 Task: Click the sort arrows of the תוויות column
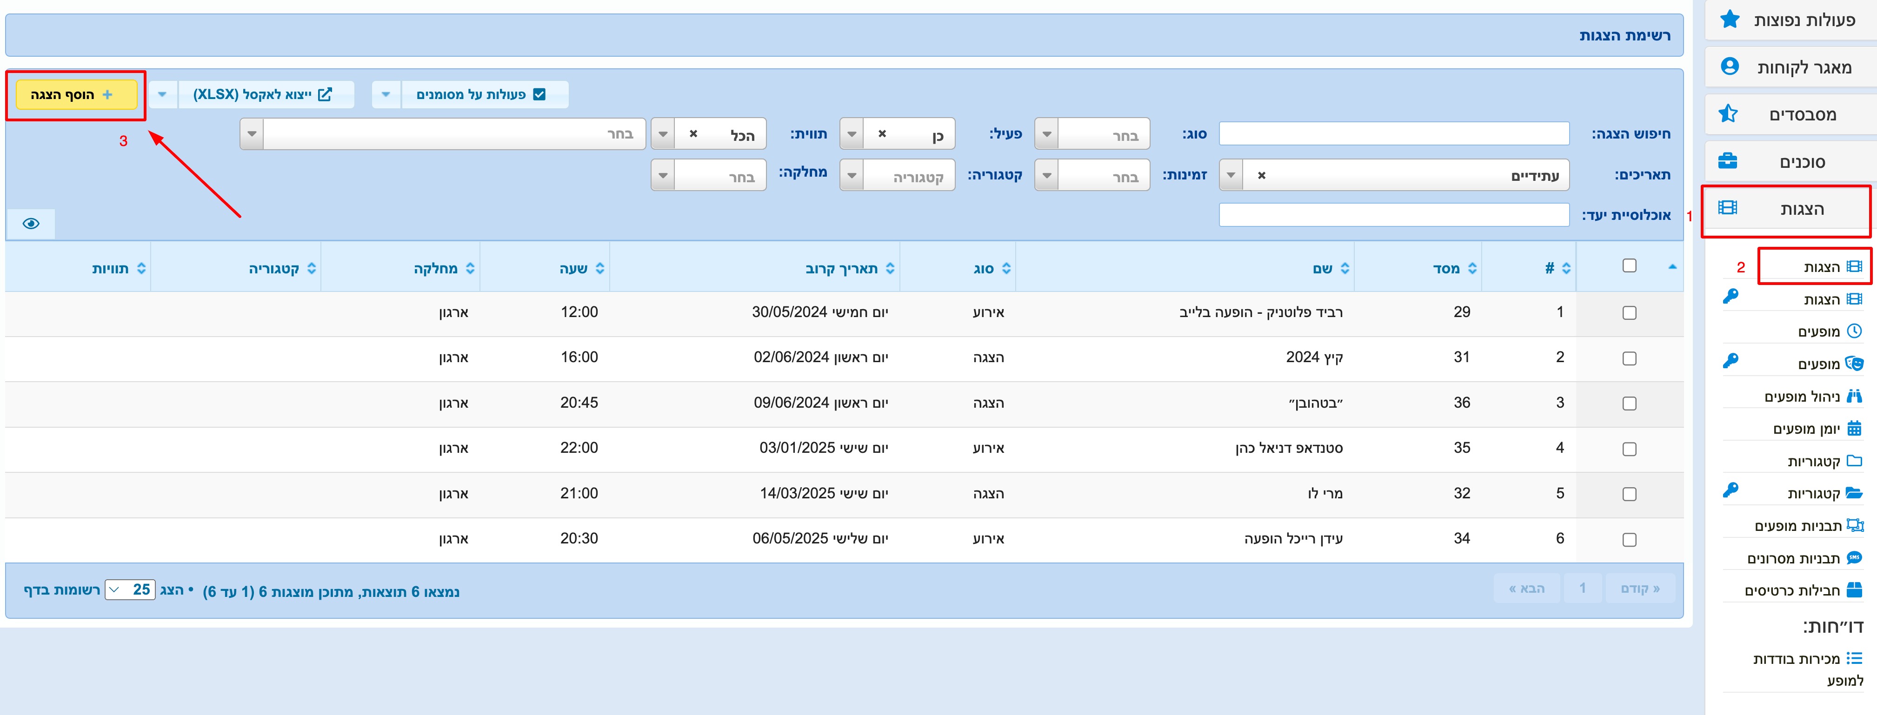click(x=141, y=269)
